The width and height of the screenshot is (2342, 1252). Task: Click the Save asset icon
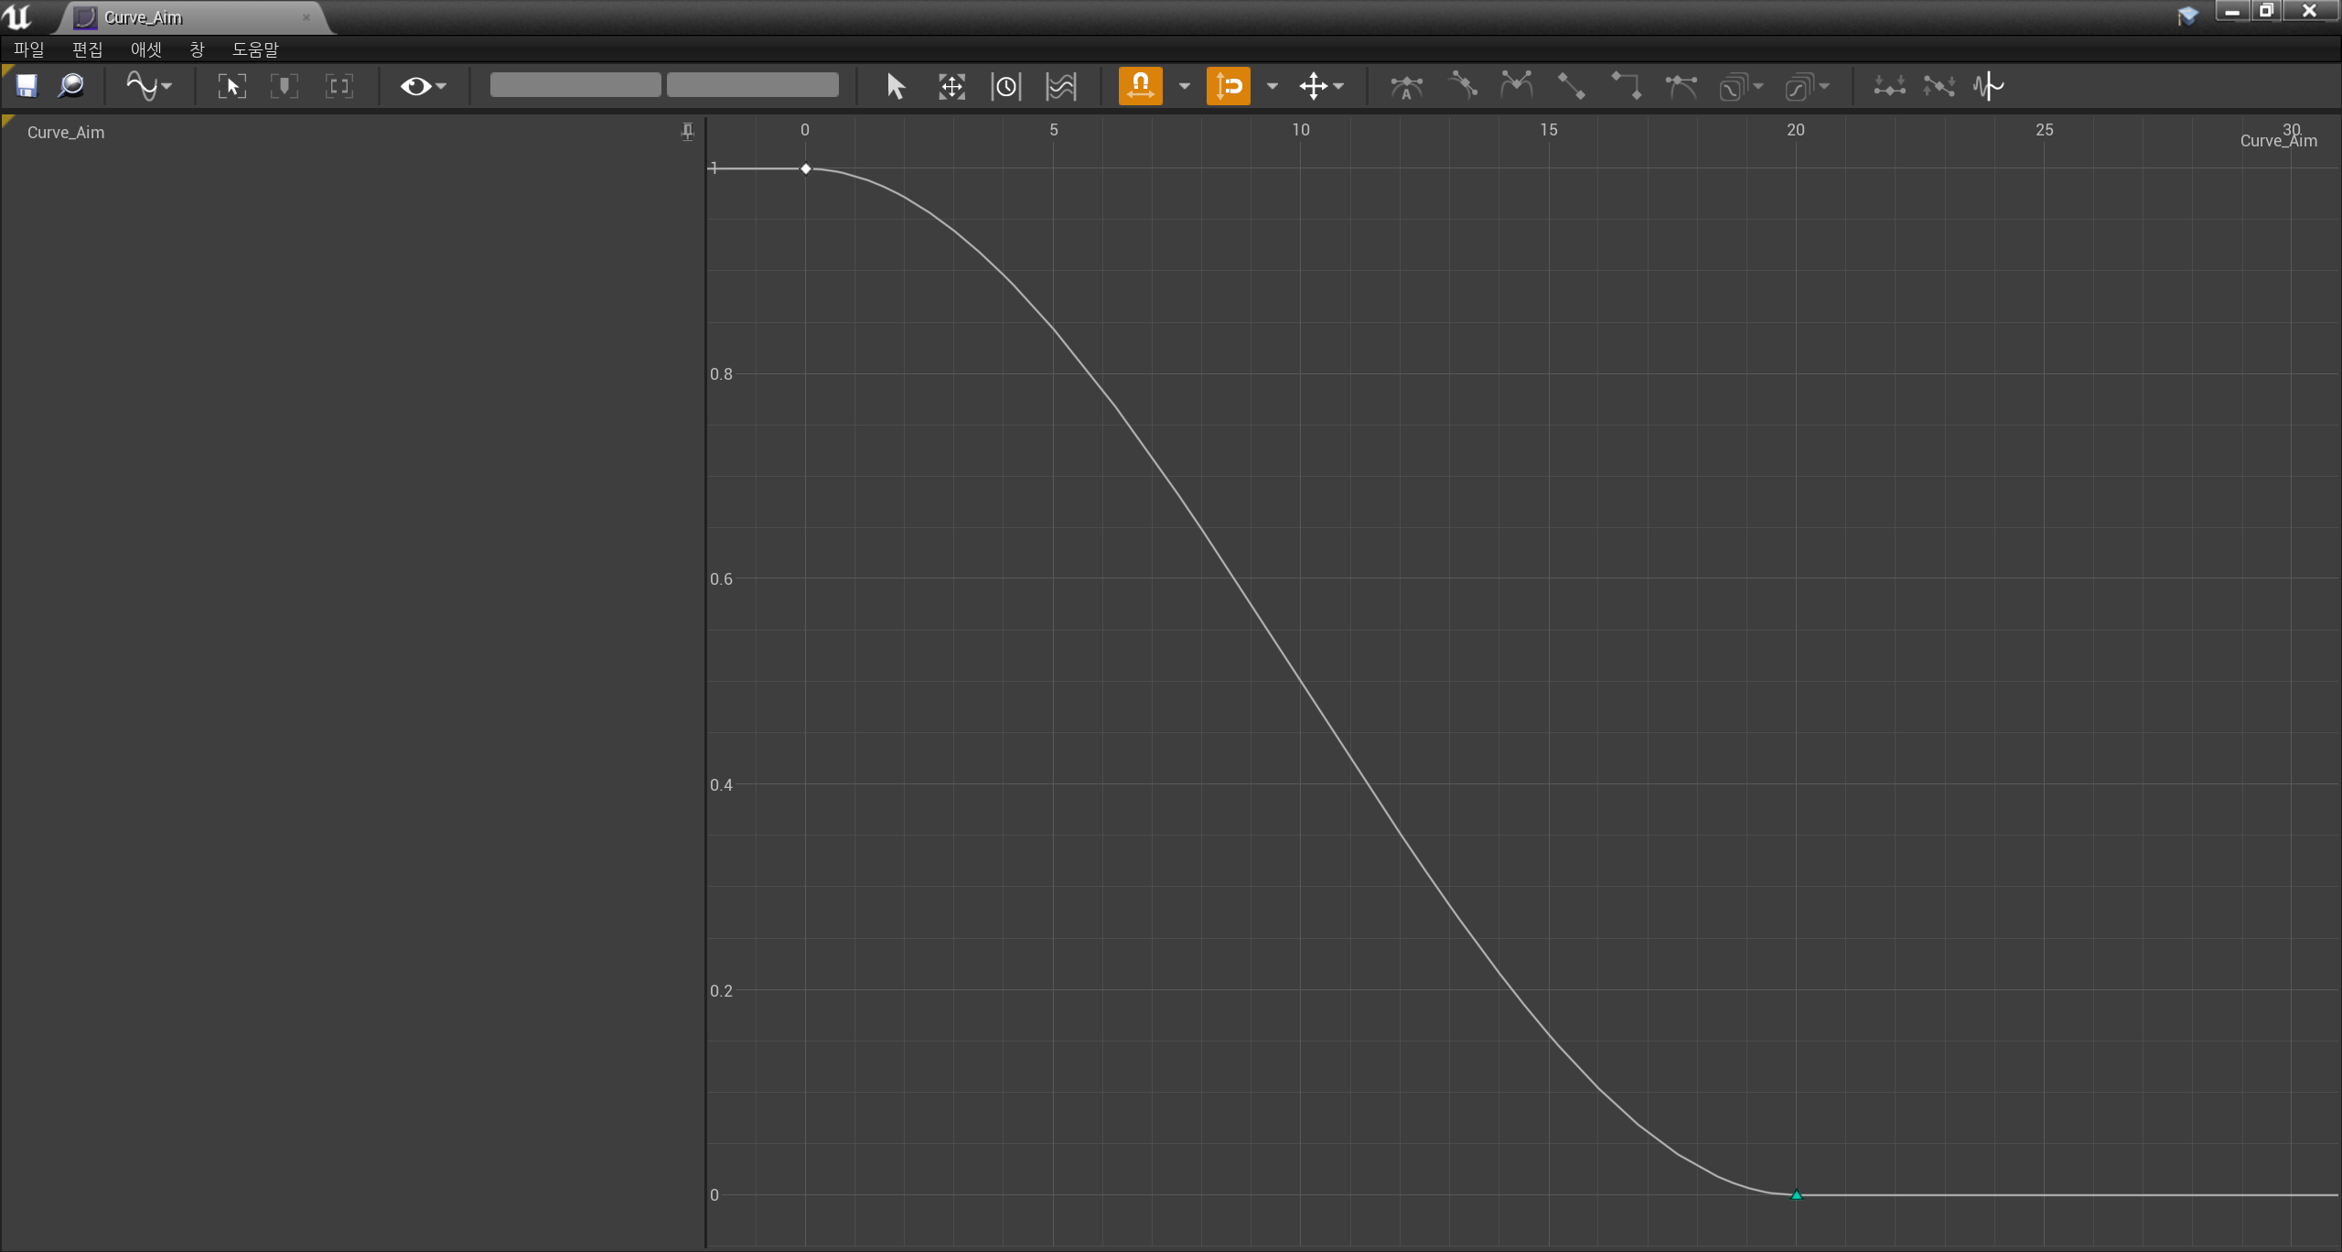27,86
